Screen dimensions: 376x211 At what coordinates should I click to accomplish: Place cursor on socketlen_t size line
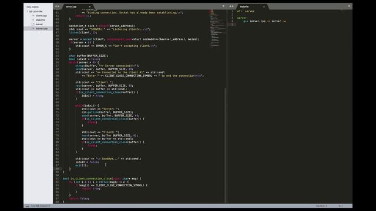pyautogui.click(x=102, y=26)
